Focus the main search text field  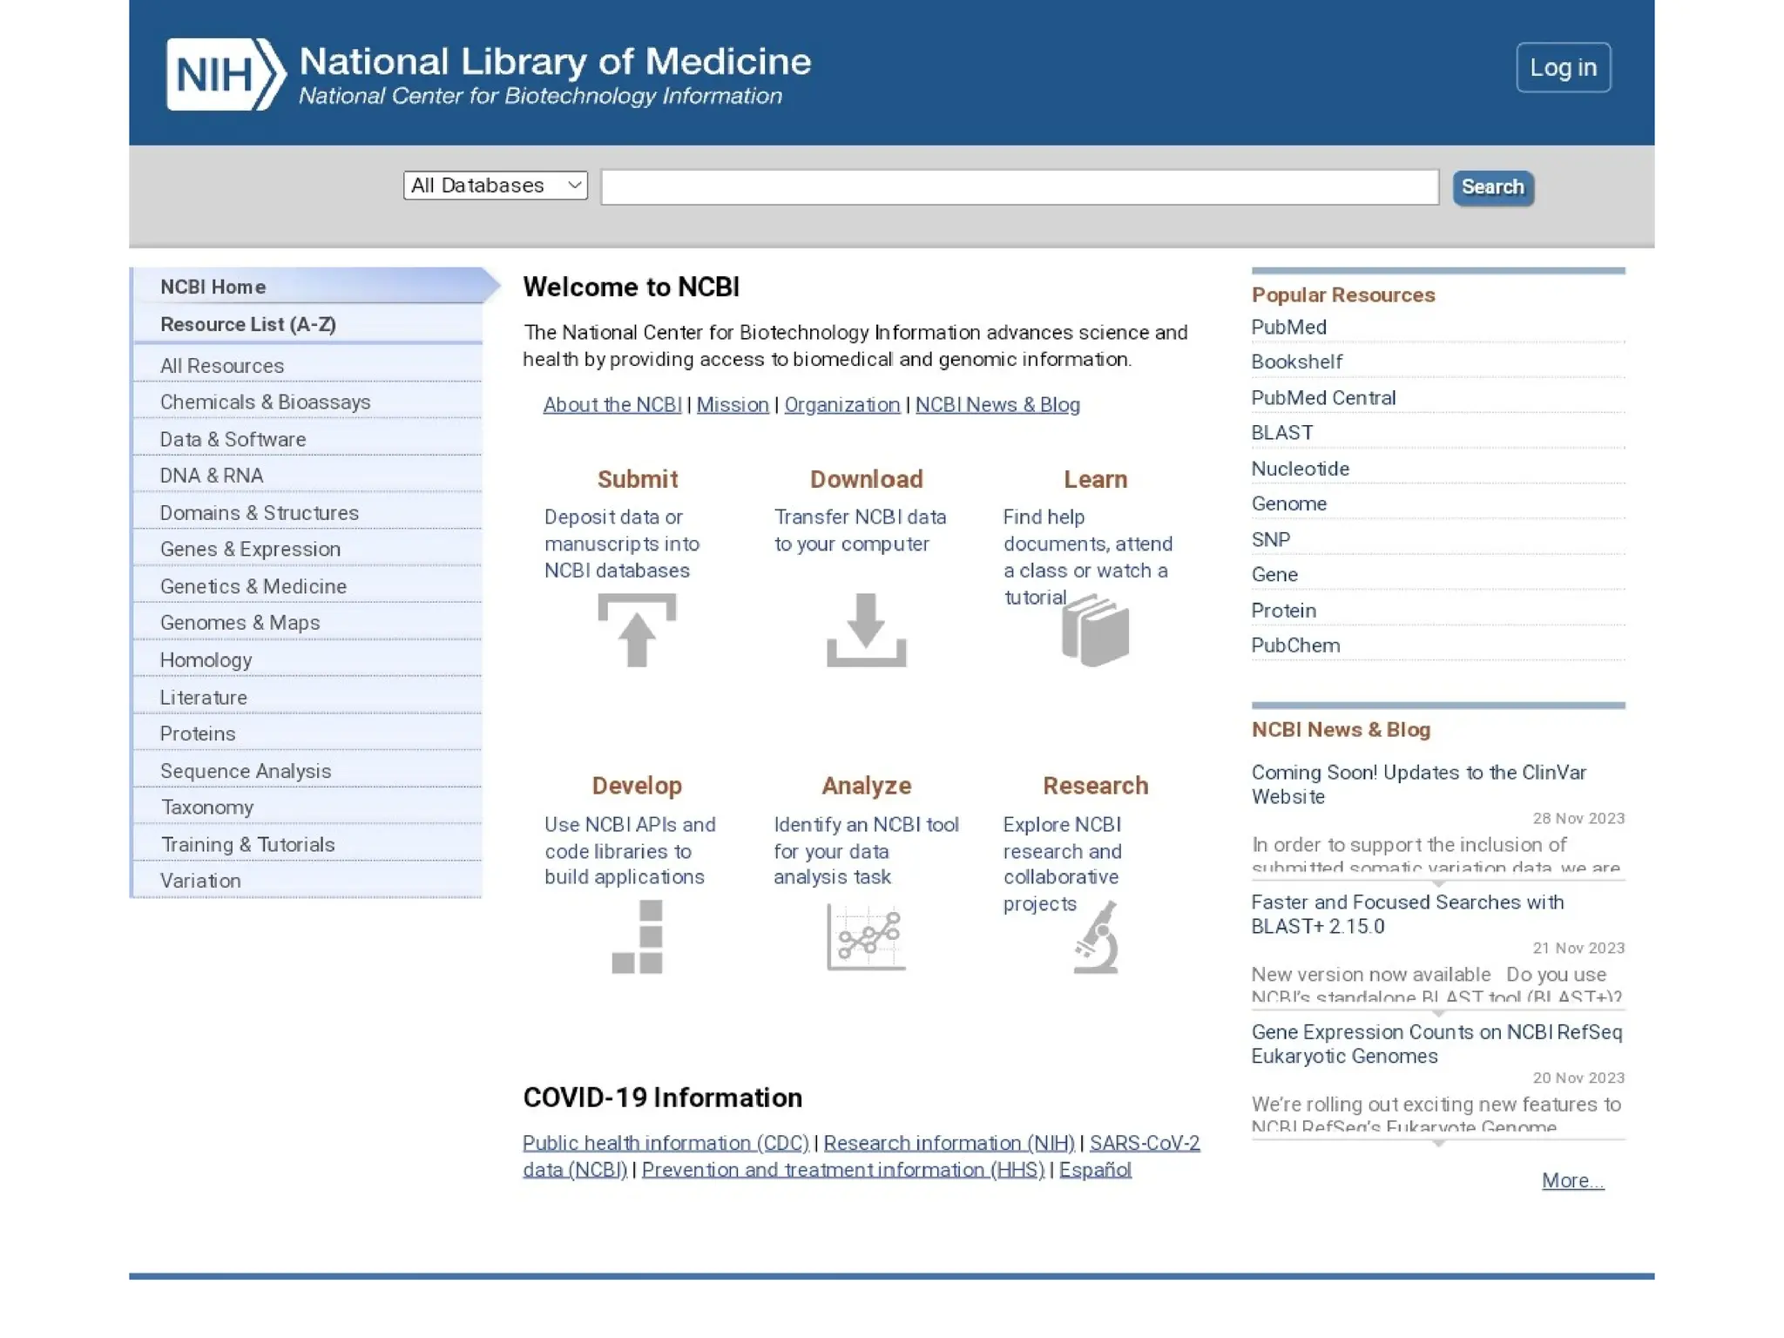pos(1019,187)
